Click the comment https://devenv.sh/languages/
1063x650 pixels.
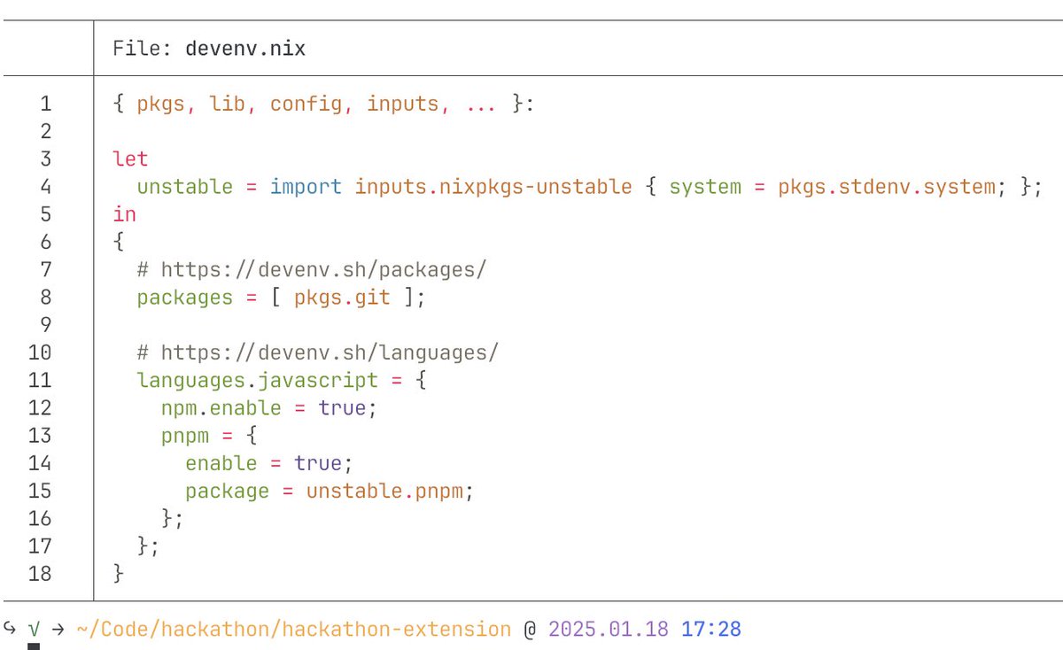pyautogui.click(x=330, y=352)
